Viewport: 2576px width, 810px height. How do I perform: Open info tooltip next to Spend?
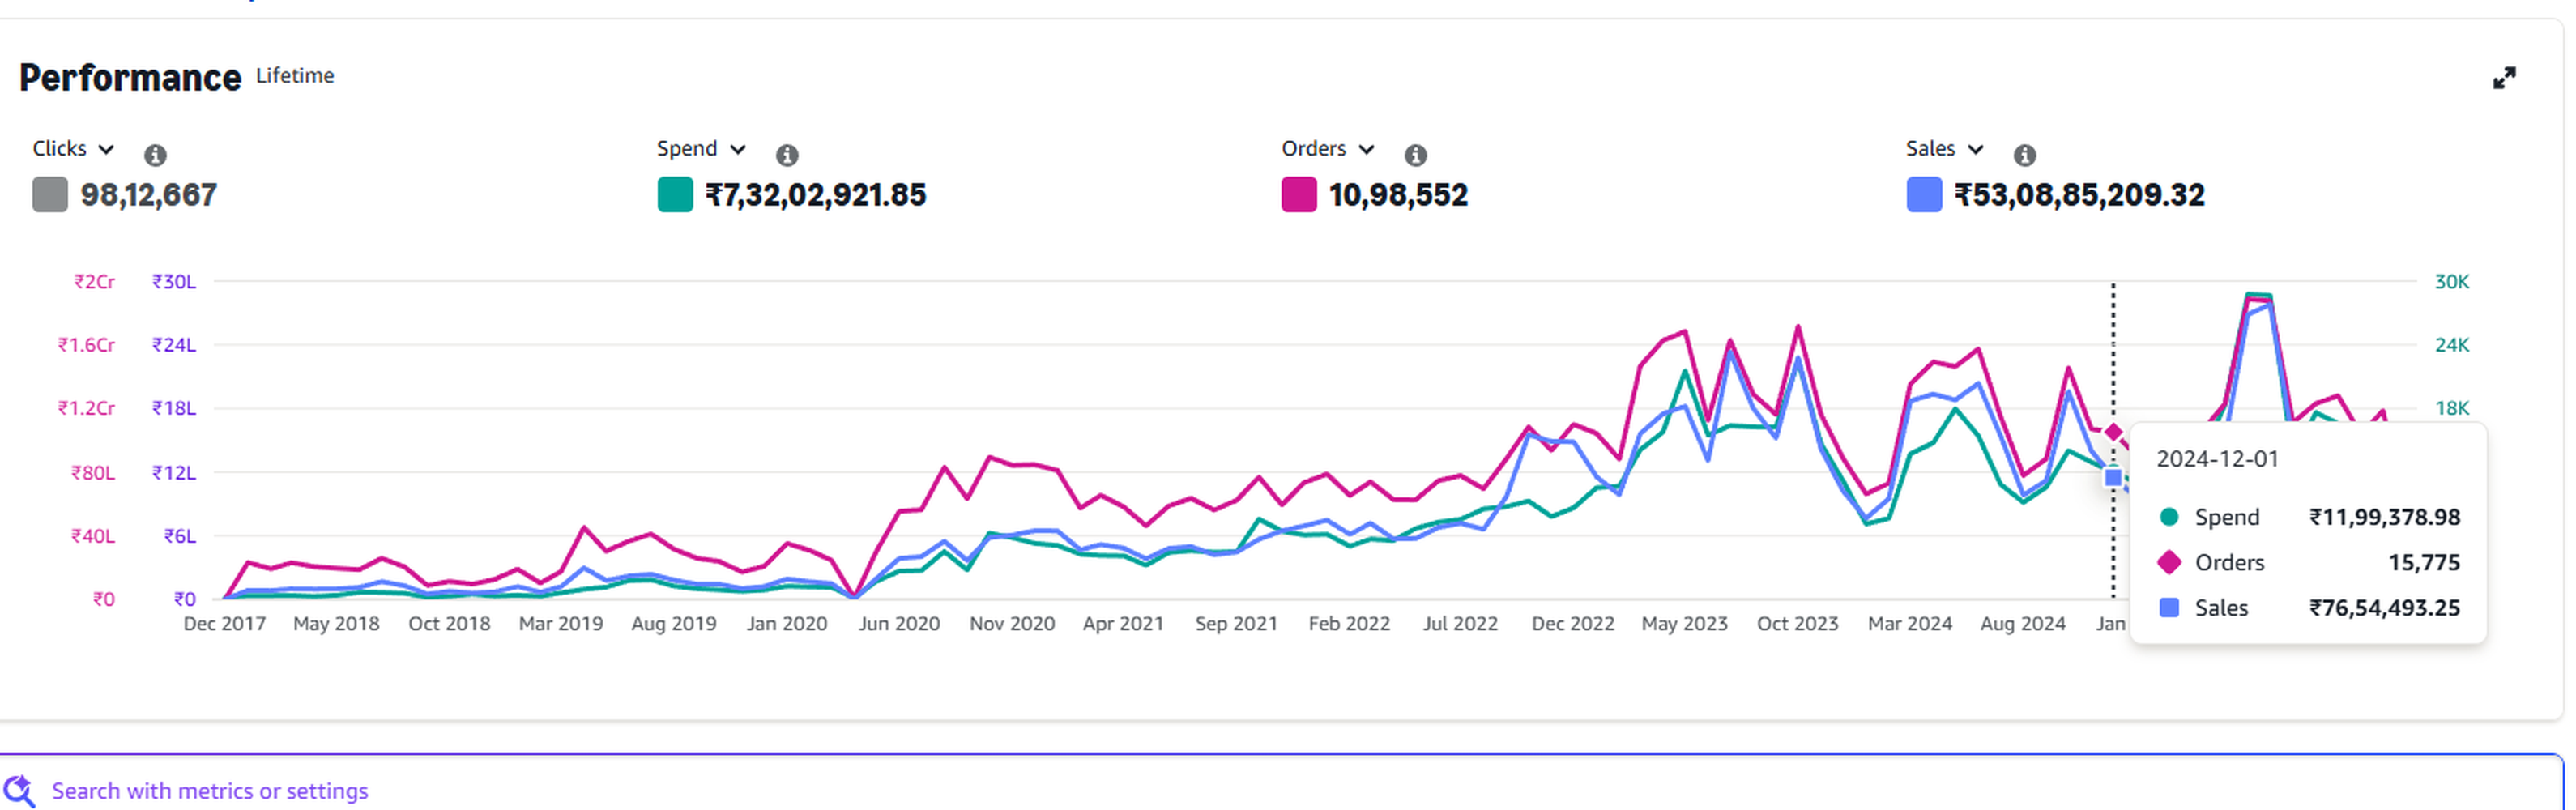(x=787, y=155)
